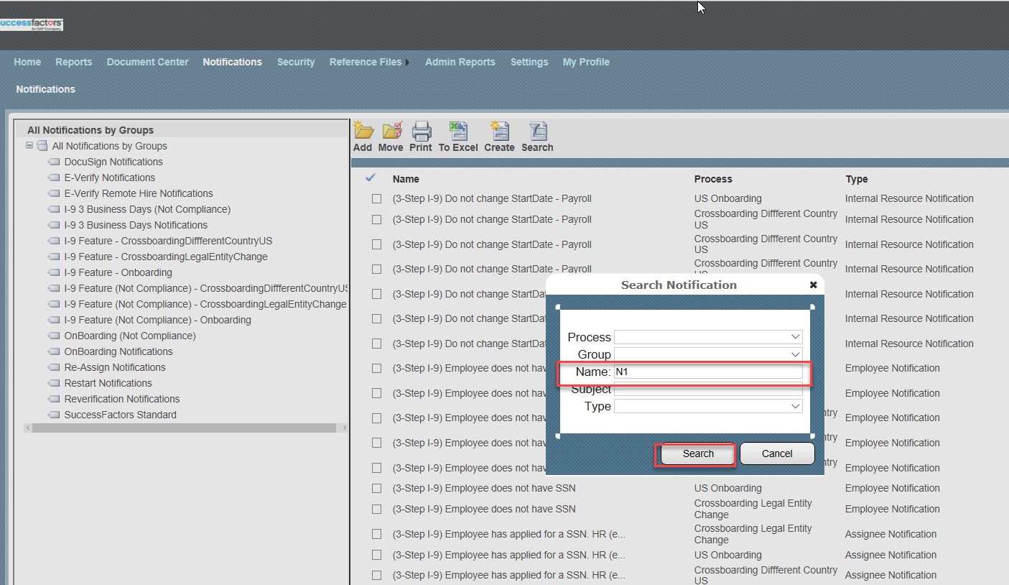Click the Name field containing N1
This screenshot has width=1009, height=585.
708,372
